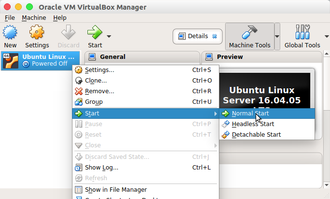Image resolution: width=330 pixels, height=199 pixels.
Task: Click the green arrow icon beside Start entry
Action: click(x=78, y=114)
